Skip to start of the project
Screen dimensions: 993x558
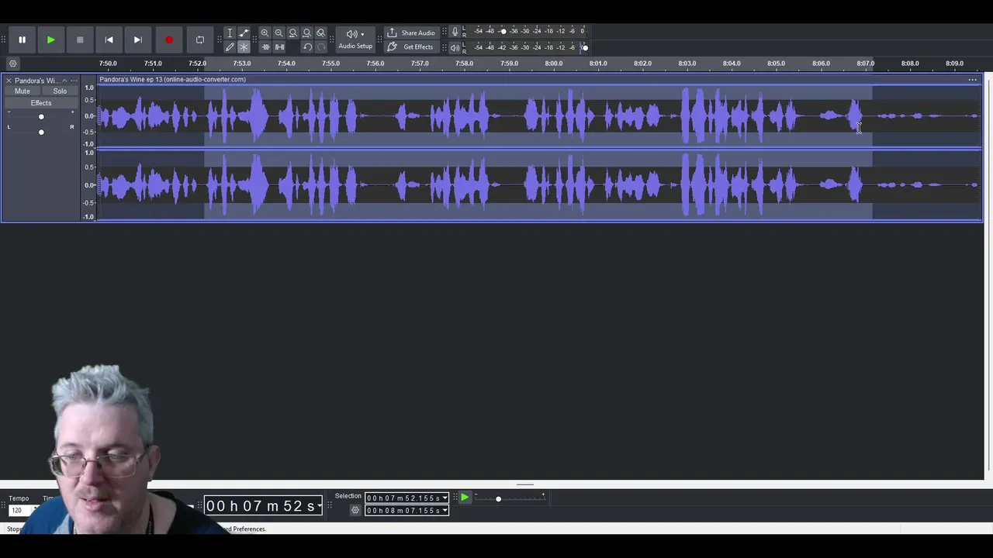tap(109, 40)
